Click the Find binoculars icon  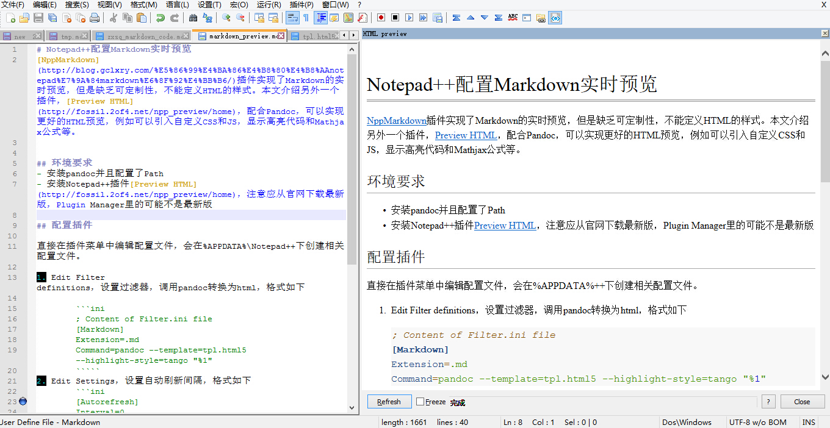[193, 18]
